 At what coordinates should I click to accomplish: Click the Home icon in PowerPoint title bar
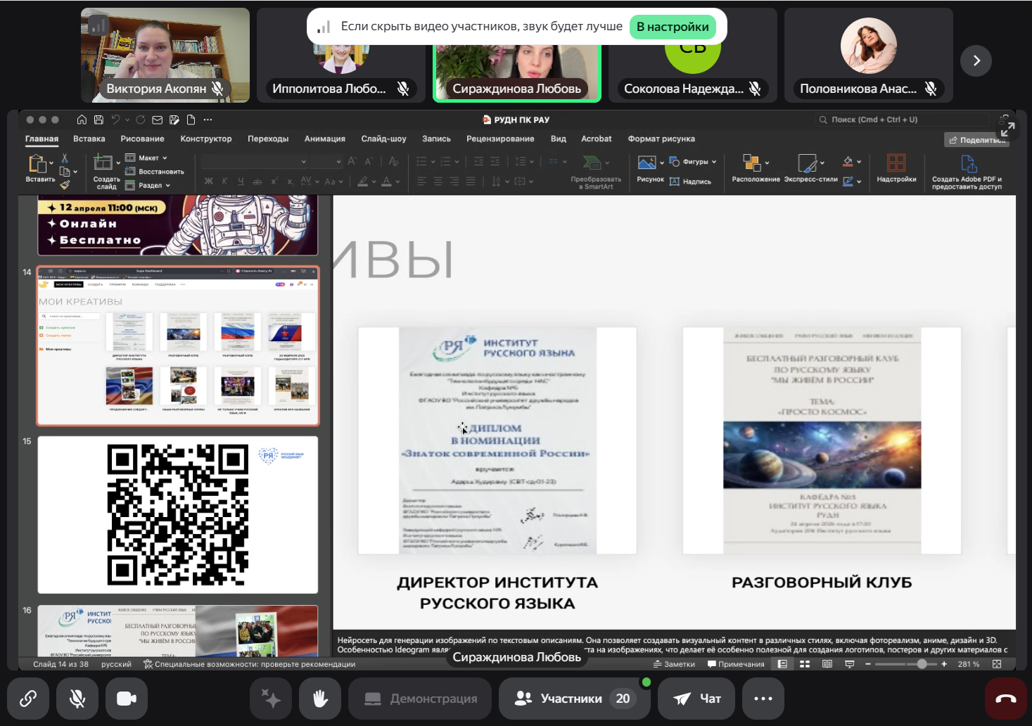pos(82,120)
